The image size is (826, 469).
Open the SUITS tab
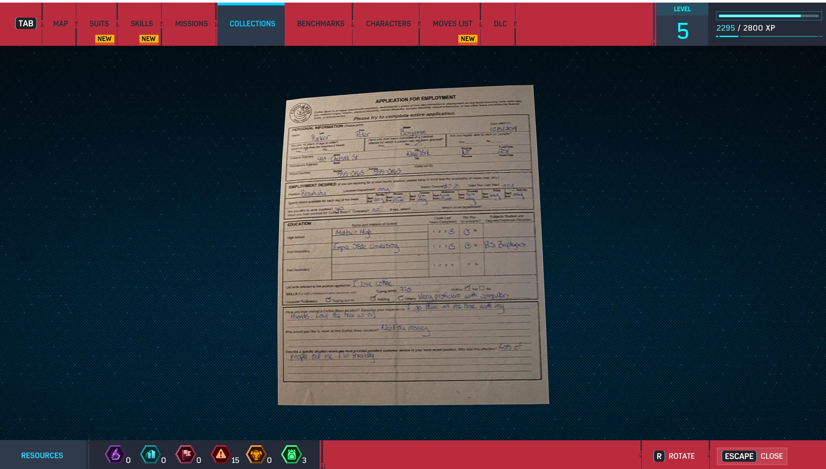click(99, 24)
